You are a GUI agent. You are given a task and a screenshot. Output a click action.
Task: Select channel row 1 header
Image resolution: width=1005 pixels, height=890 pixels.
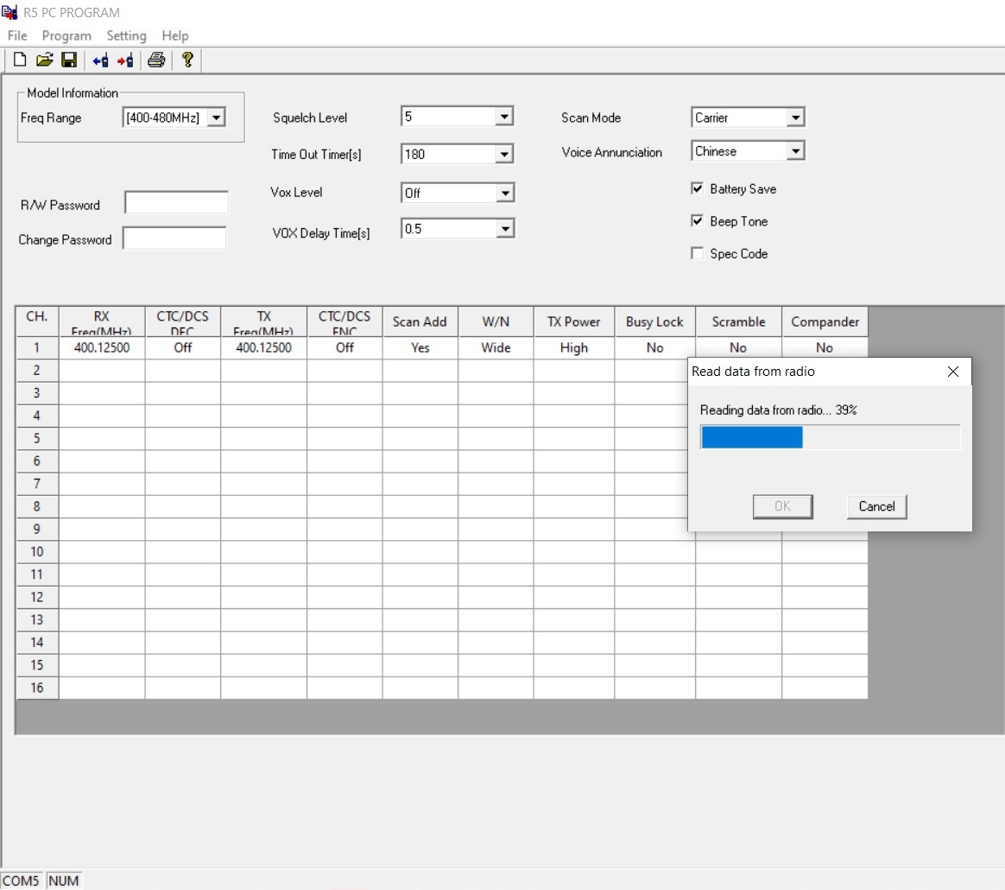36,347
